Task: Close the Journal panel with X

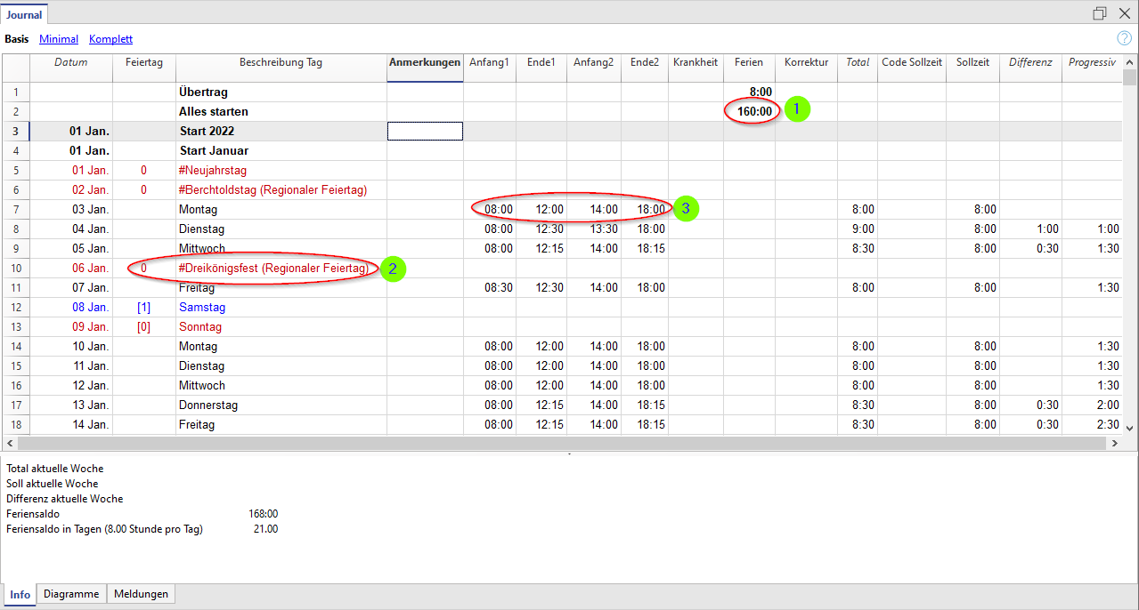Action: (x=1125, y=13)
